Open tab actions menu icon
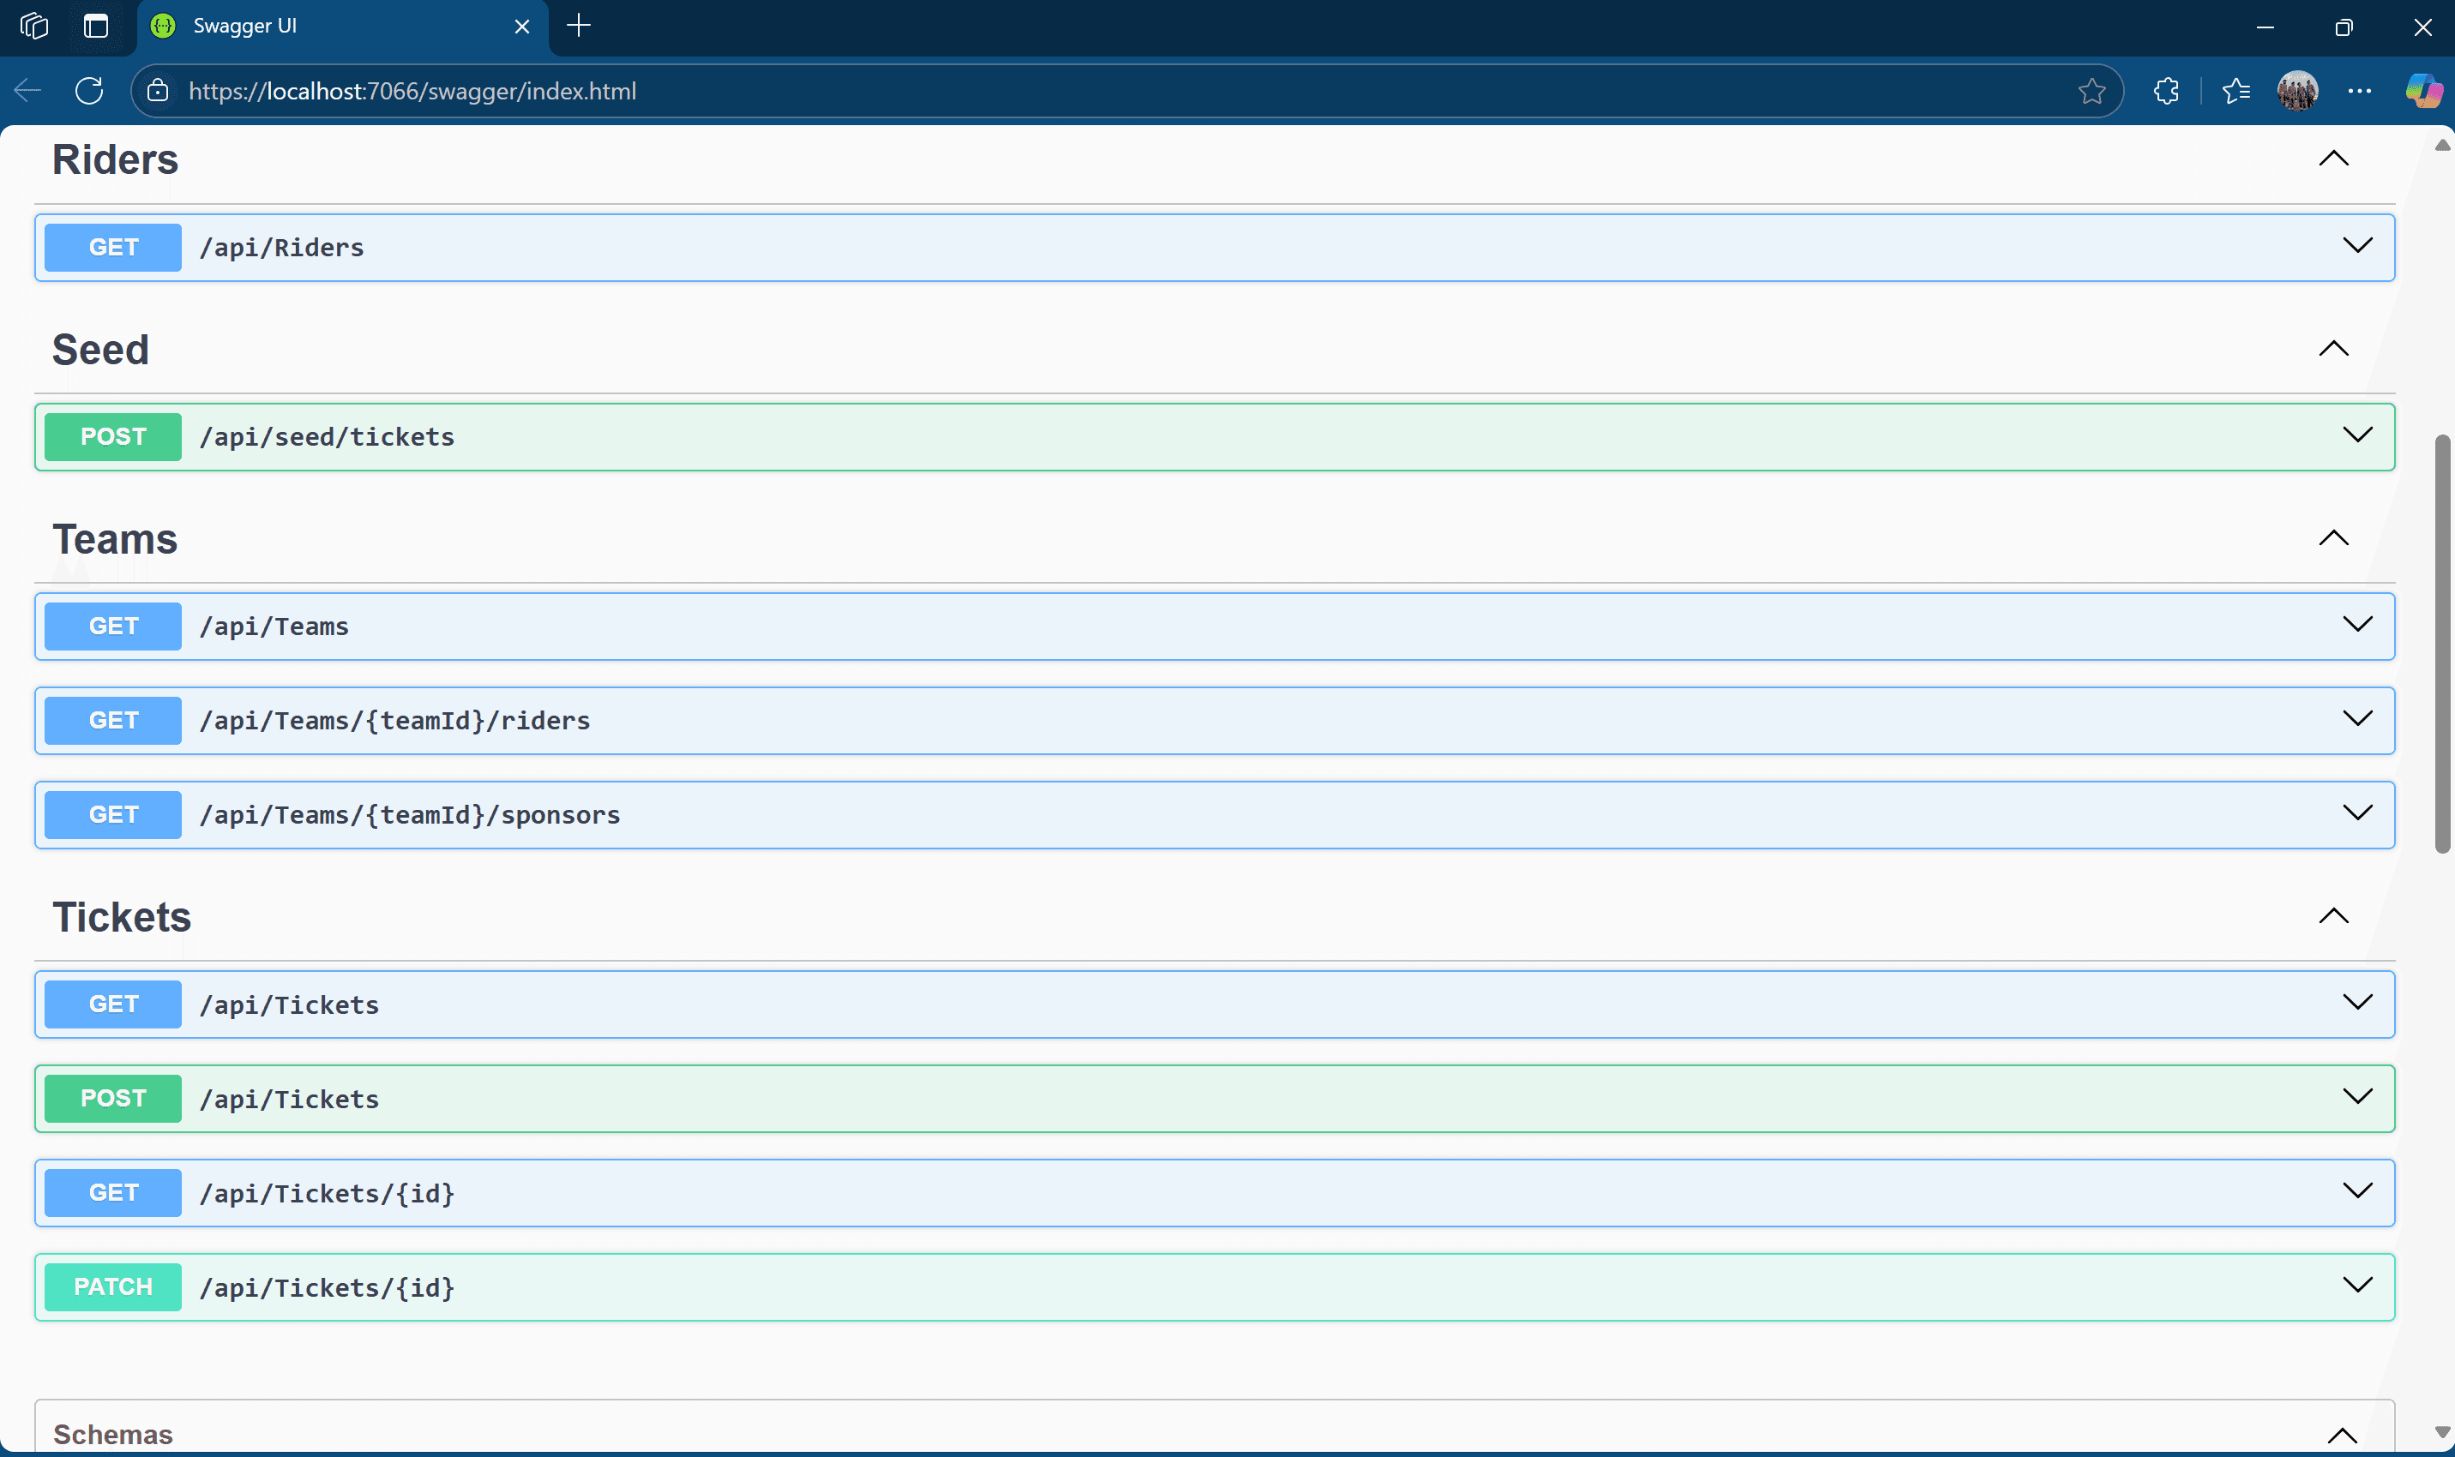This screenshot has width=2455, height=1457. [95, 26]
